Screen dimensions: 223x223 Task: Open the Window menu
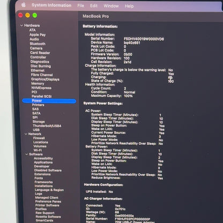click(x=111, y=6)
